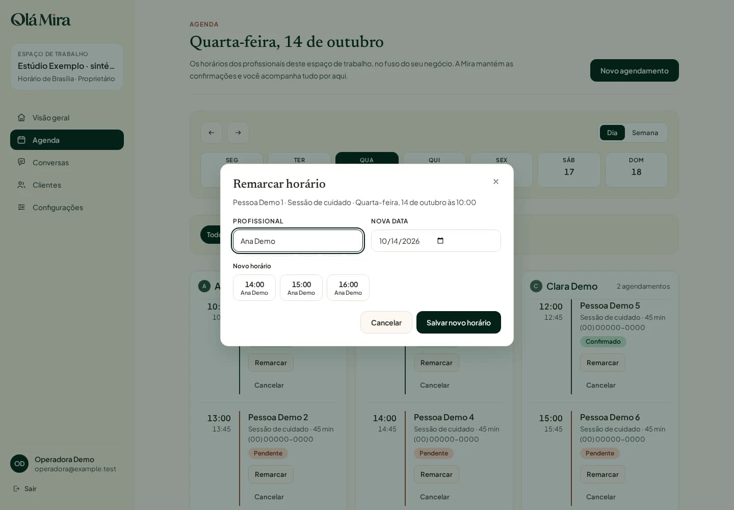Open Clientes in the sidebar

[67, 185]
